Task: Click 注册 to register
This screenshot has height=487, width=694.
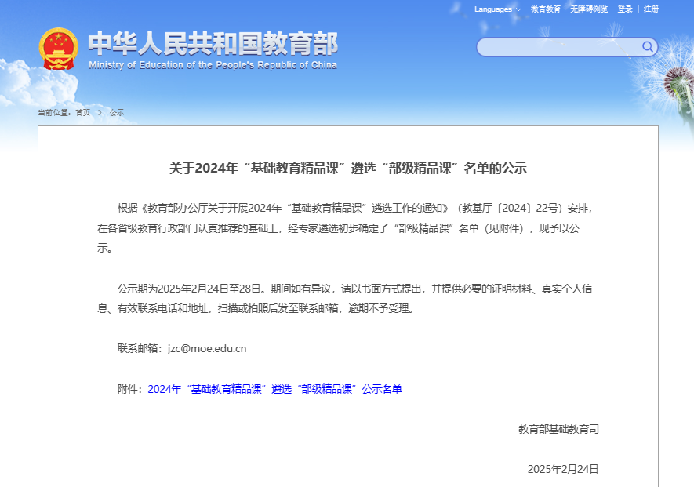Action: (x=651, y=9)
